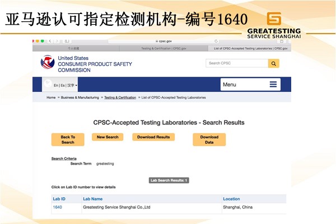The height and width of the screenshot is (224, 336).
Task: Click the Safari back arrow
Action: pos(50,41)
